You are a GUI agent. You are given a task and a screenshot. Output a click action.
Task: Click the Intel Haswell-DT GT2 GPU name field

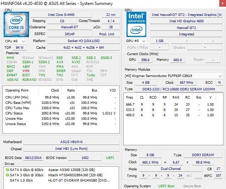click(x=187, y=14)
